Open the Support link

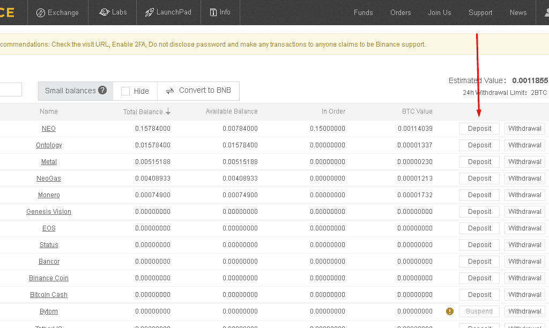[480, 13]
